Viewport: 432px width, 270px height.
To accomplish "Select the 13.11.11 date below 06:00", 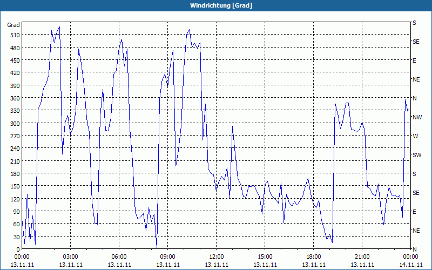I will click(119, 265).
